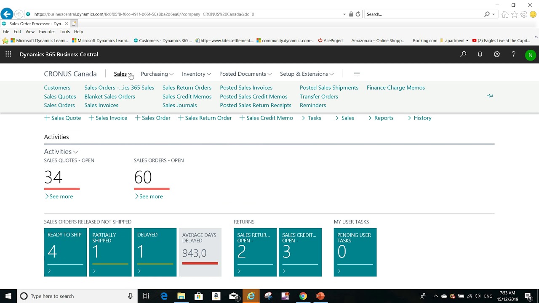See more Sales Orders - Open

point(148,197)
